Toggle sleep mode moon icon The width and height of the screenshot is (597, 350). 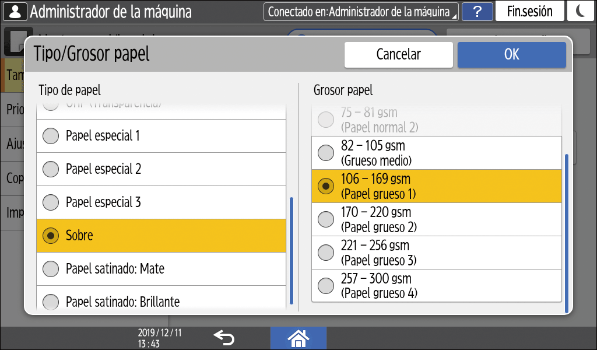[580, 12]
